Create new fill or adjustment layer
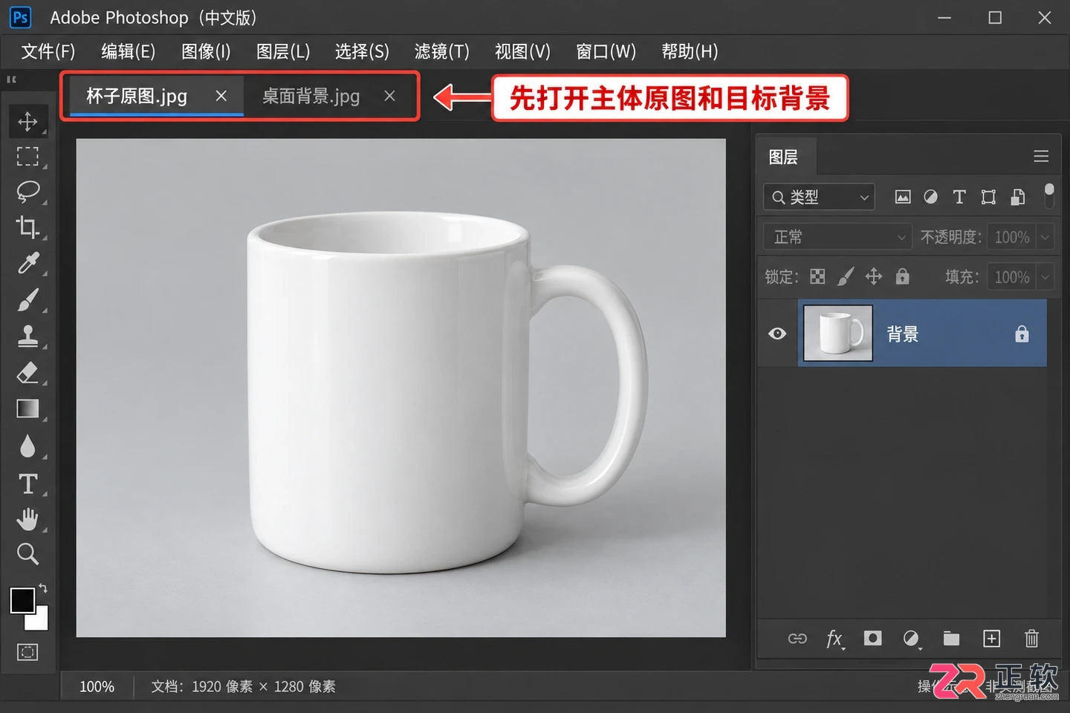Image resolution: width=1070 pixels, height=713 pixels. click(x=911, y=639)
